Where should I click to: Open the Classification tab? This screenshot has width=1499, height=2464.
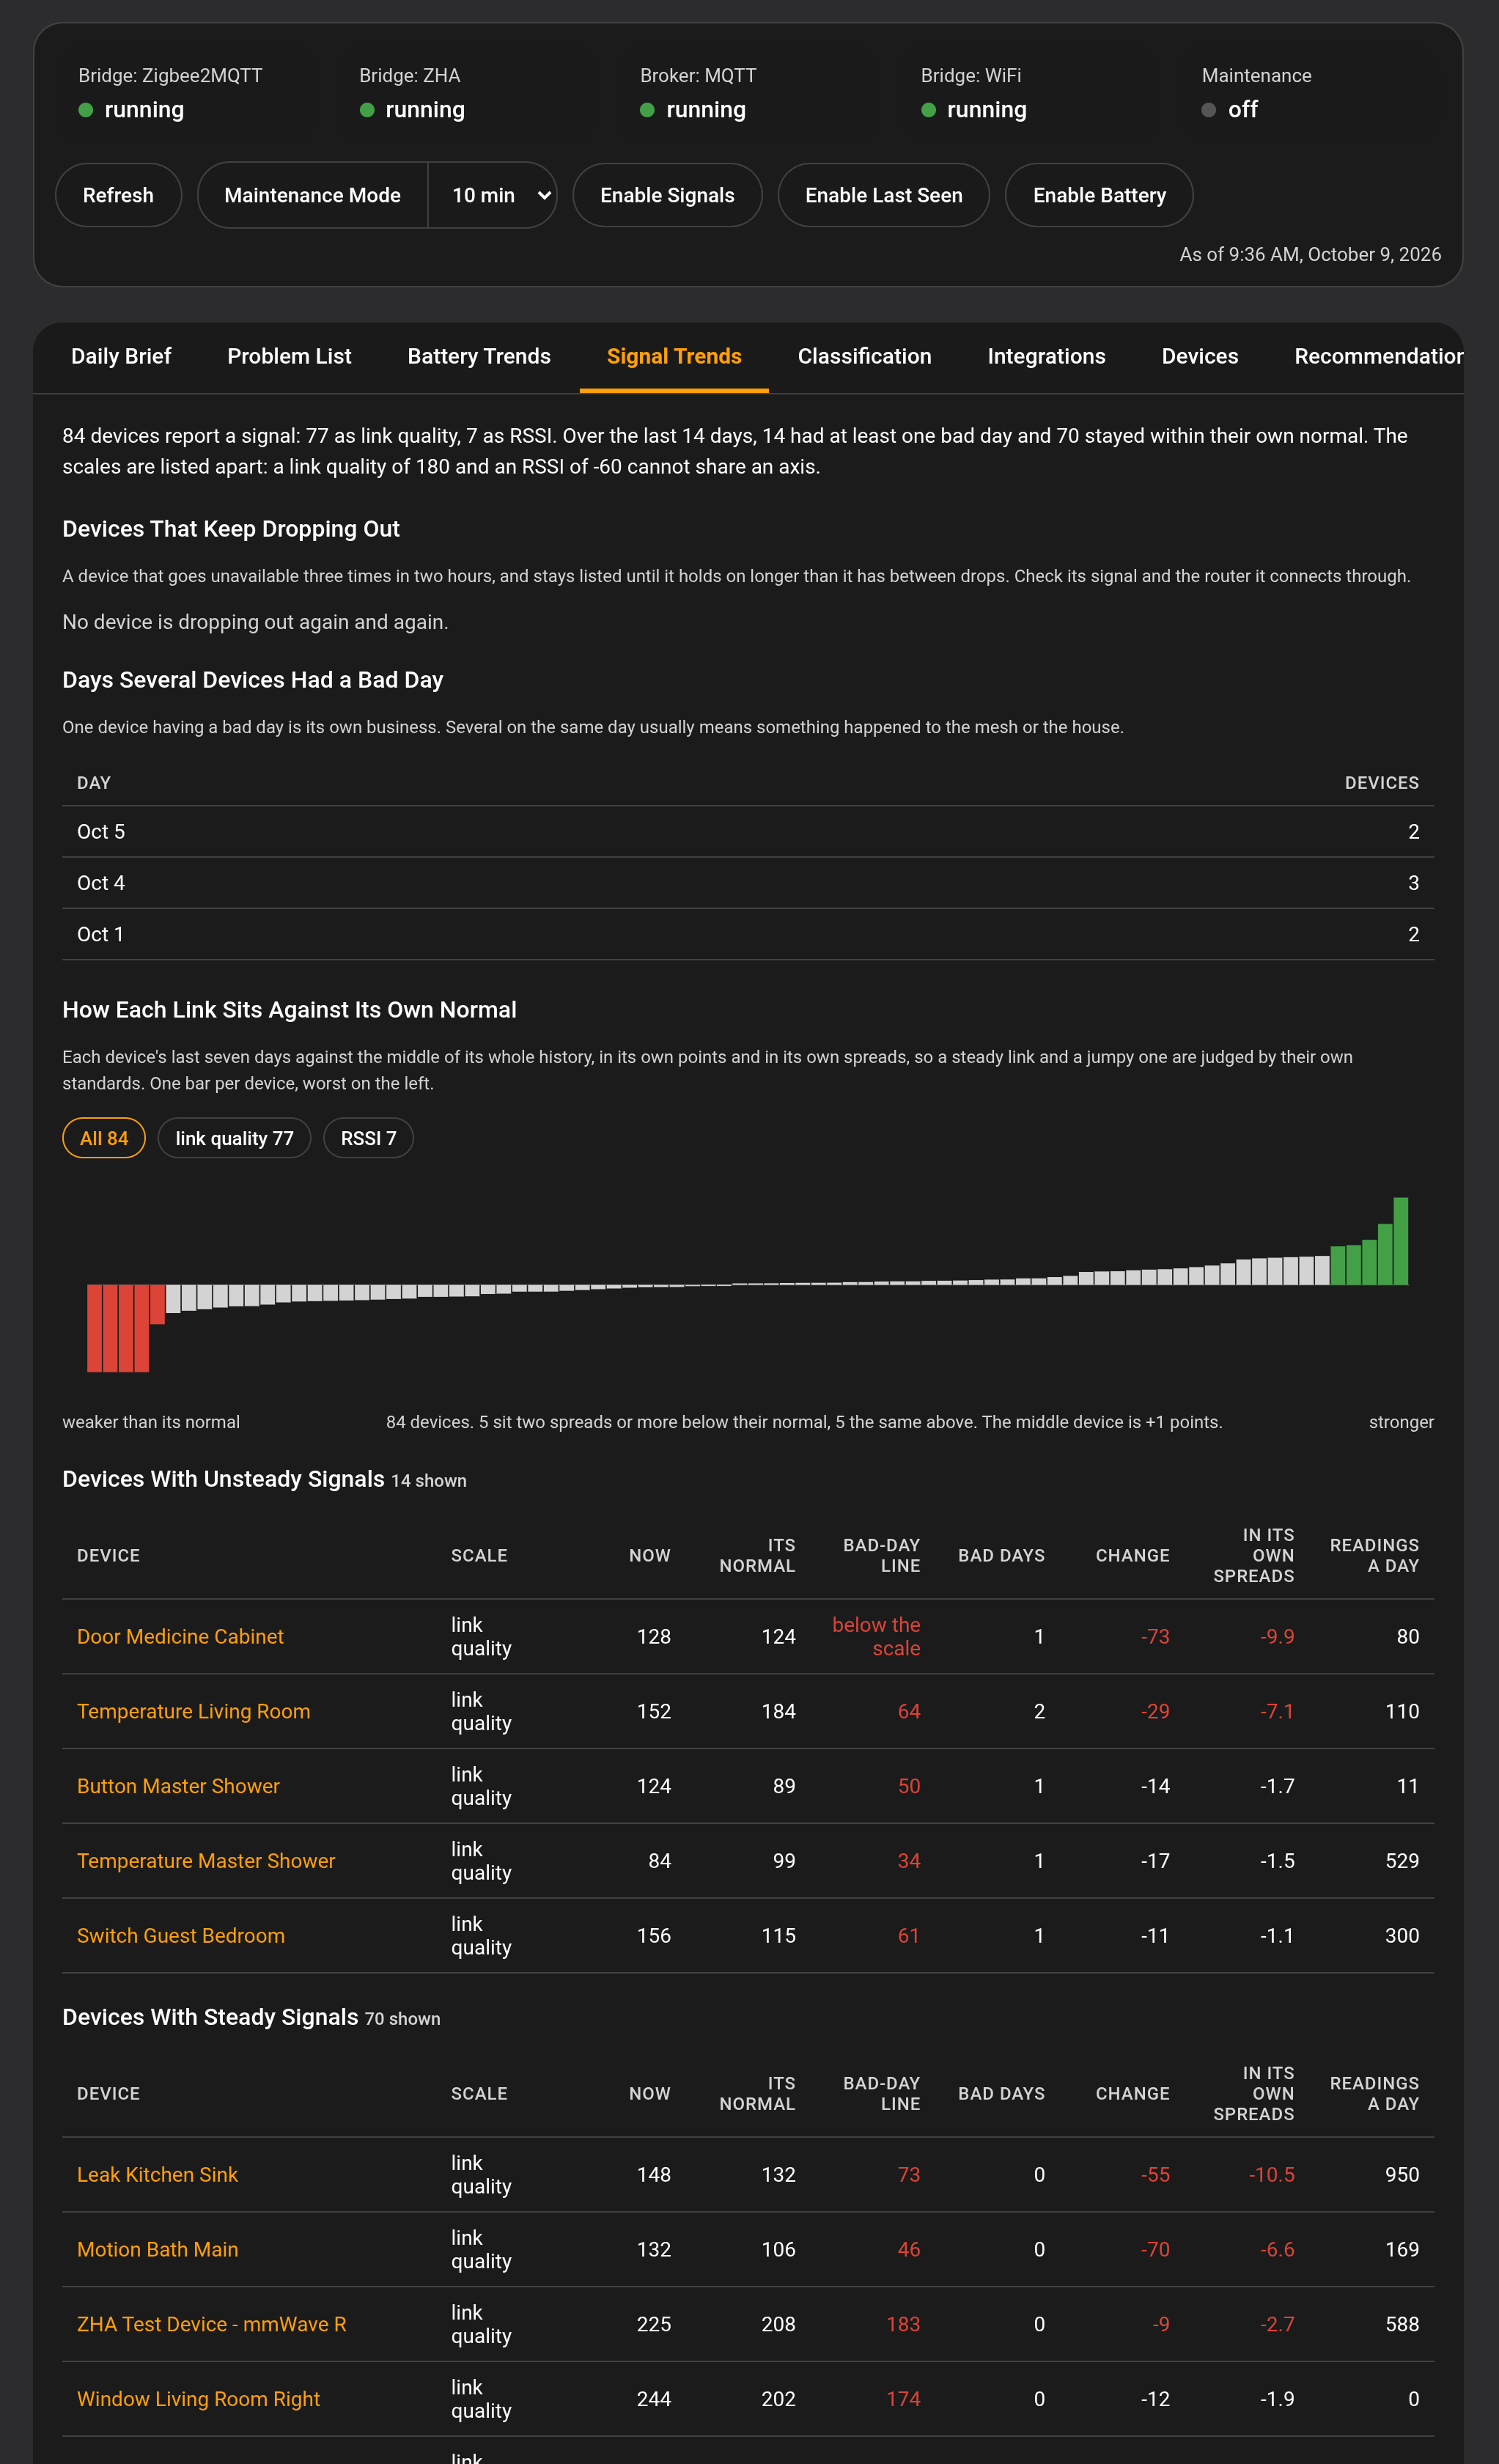[x=864, y=356]
